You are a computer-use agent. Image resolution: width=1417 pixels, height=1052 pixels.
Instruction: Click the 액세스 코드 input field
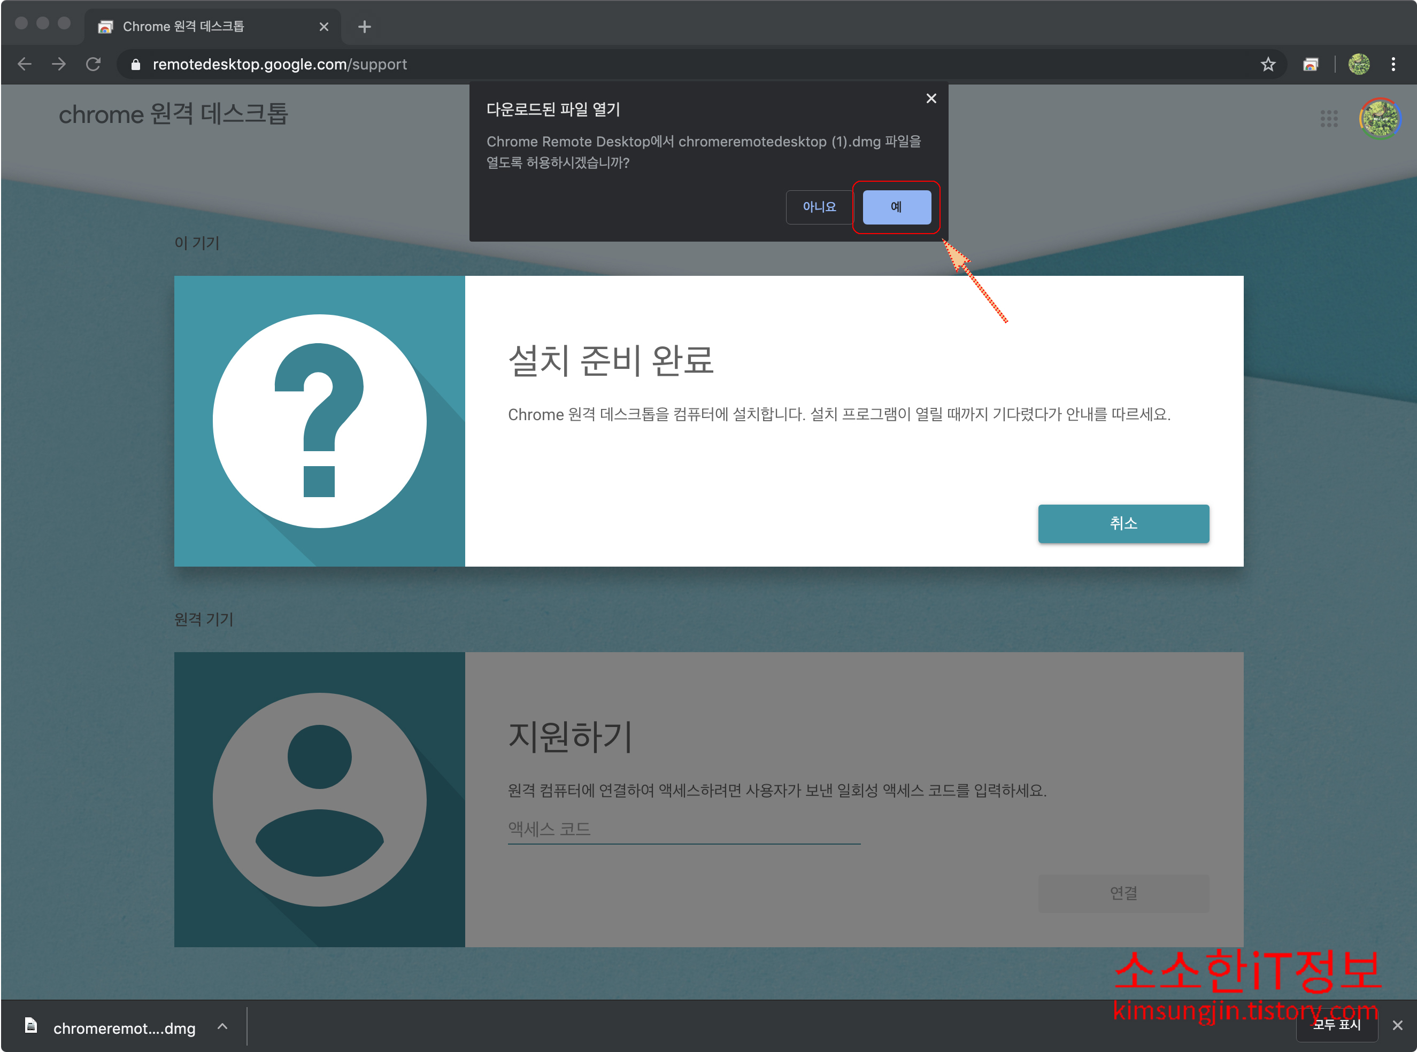coord(683,829)
